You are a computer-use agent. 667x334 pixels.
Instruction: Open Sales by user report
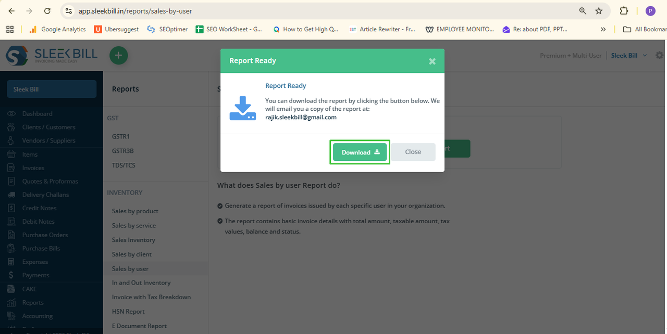tap(130, 268)
